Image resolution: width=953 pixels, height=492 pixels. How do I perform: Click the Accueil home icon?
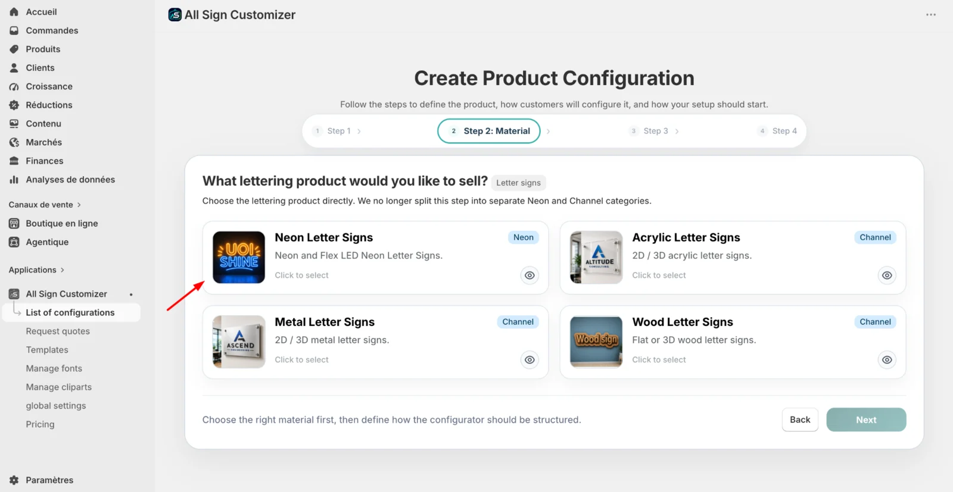(x=14, y=12)
